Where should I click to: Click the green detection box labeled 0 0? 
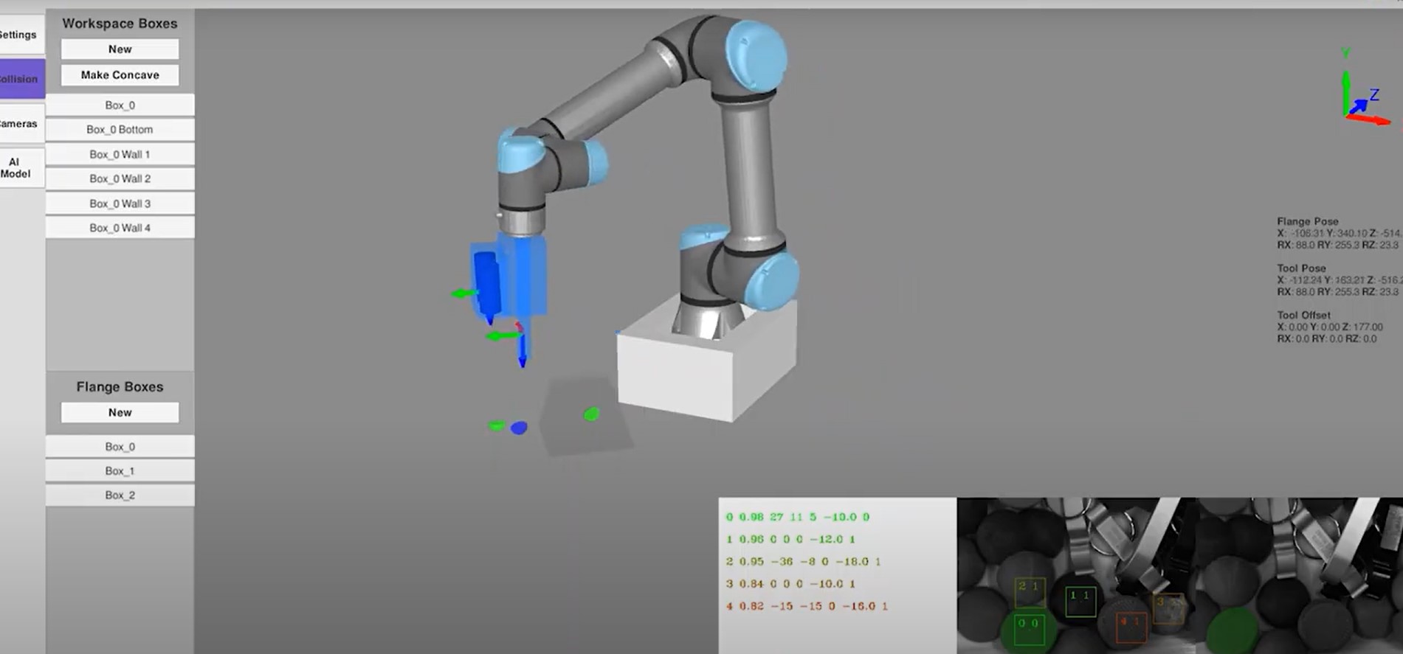[1029, 630]
